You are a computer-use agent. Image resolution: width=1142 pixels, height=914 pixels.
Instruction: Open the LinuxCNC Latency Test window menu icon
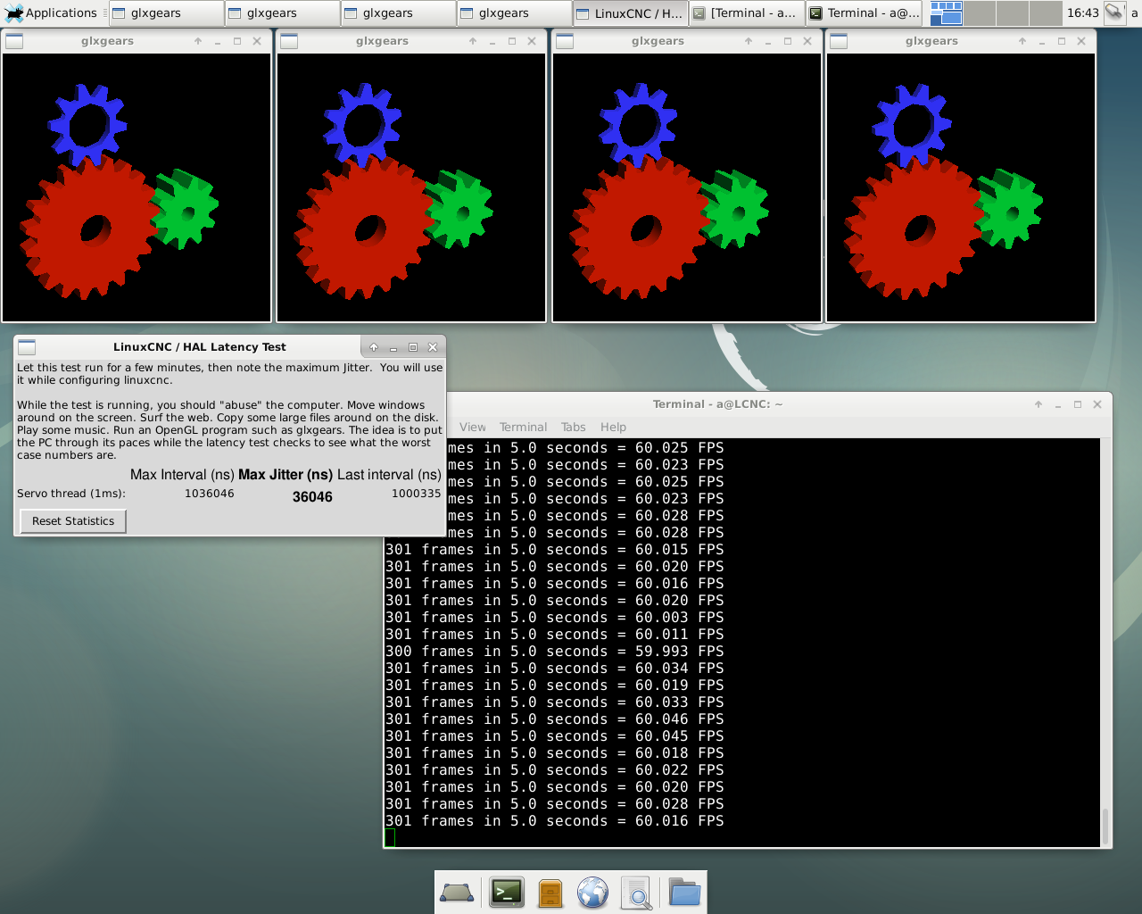point(27,347)
